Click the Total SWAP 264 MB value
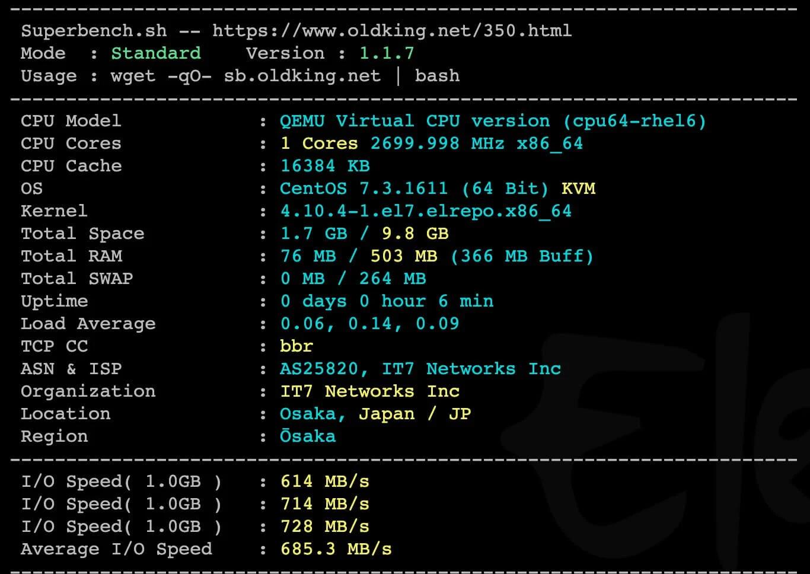Image resolution: width=810 pixels, height=574 pixels. pos(393,279)
